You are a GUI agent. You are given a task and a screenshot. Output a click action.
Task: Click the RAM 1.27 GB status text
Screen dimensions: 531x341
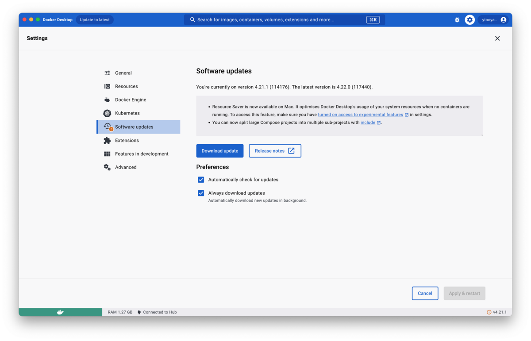(120, 312)
